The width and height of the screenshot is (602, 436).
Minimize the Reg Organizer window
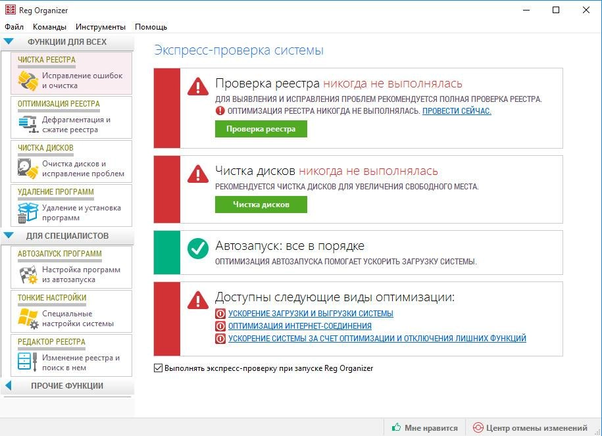click(526, 10)
